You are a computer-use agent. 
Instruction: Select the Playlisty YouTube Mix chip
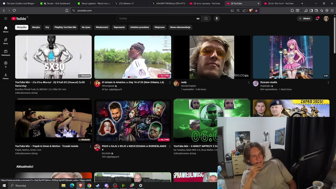pyautogui.click(x=65, y=27)
